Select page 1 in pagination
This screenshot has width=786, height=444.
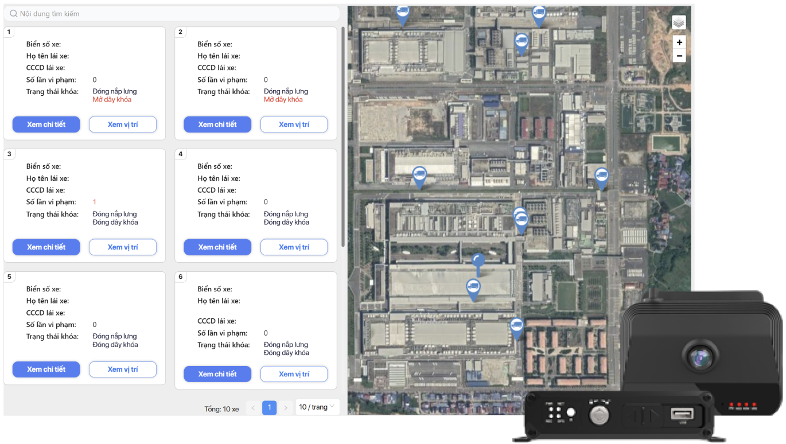tap(270, 408)
